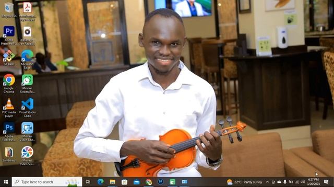Open the battery status tray icon

click(x=291, y=182)
